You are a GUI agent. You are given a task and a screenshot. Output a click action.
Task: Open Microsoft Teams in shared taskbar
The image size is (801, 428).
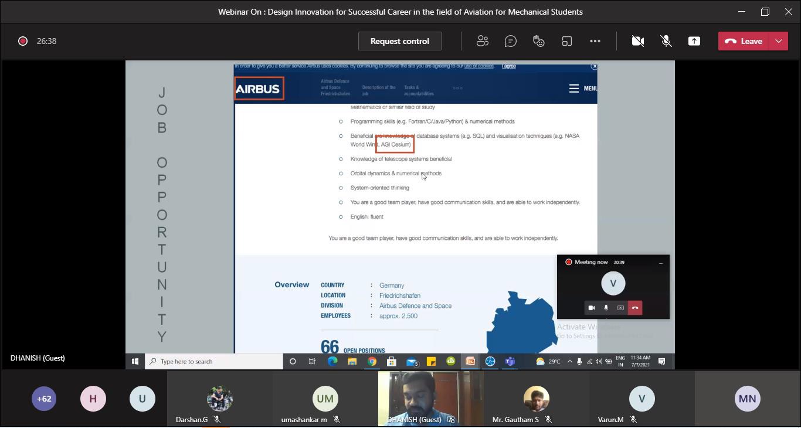point(510,361)
